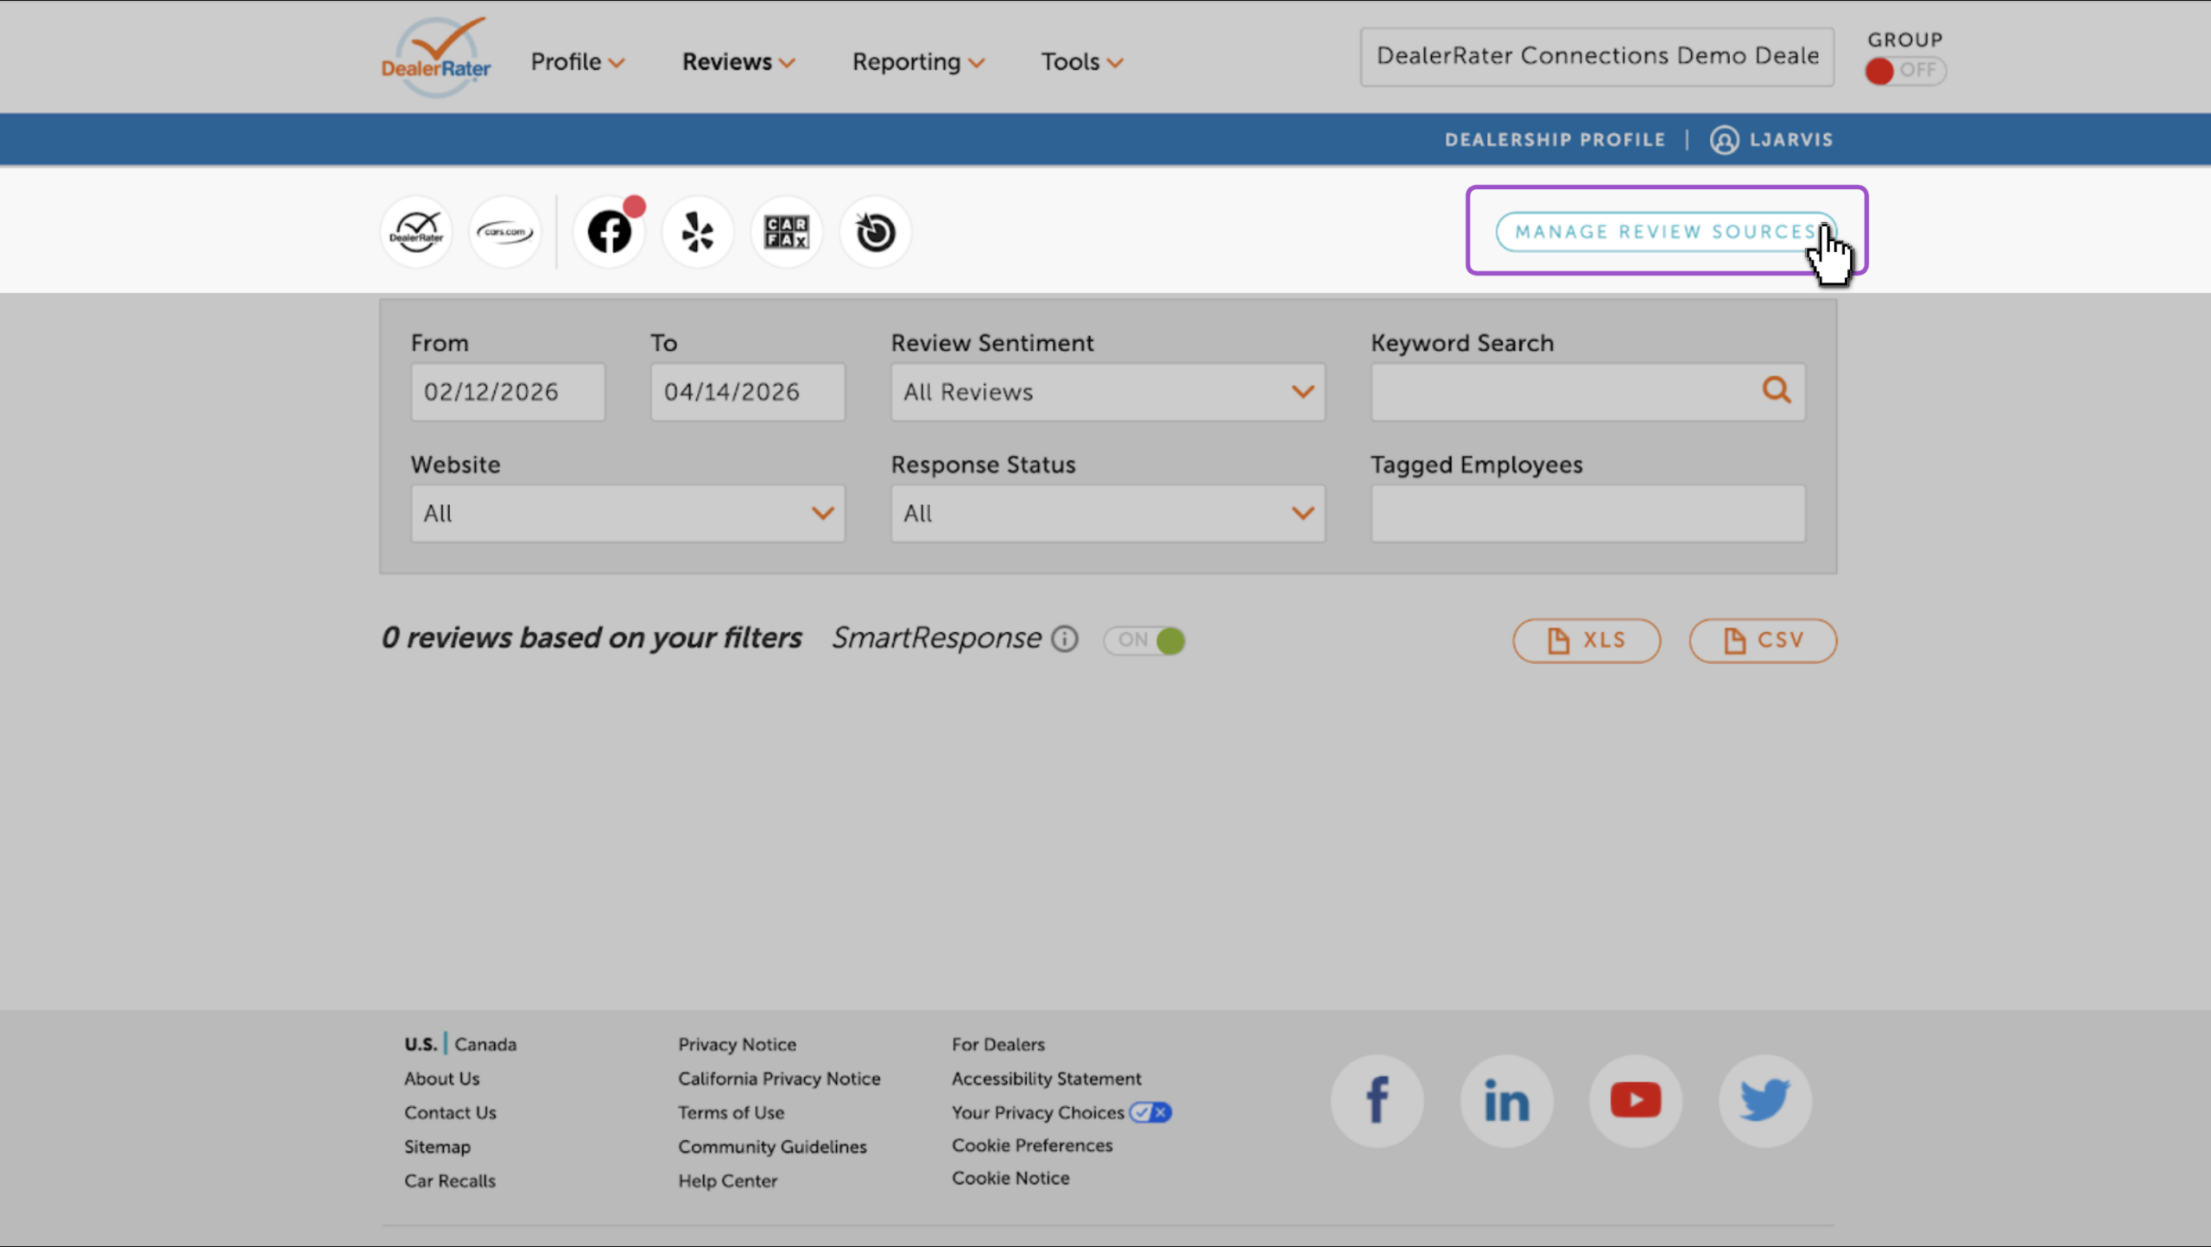Open the Profile menu
2211x1247 pixels.
tap(577, 62)
